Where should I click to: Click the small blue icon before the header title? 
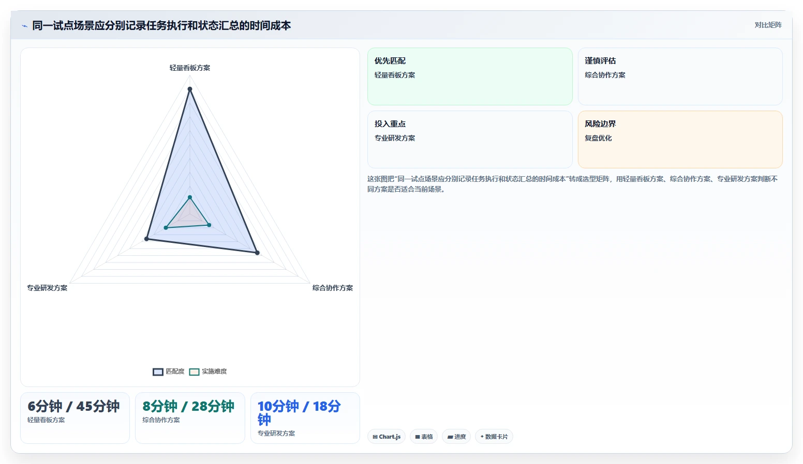point(24,26)
